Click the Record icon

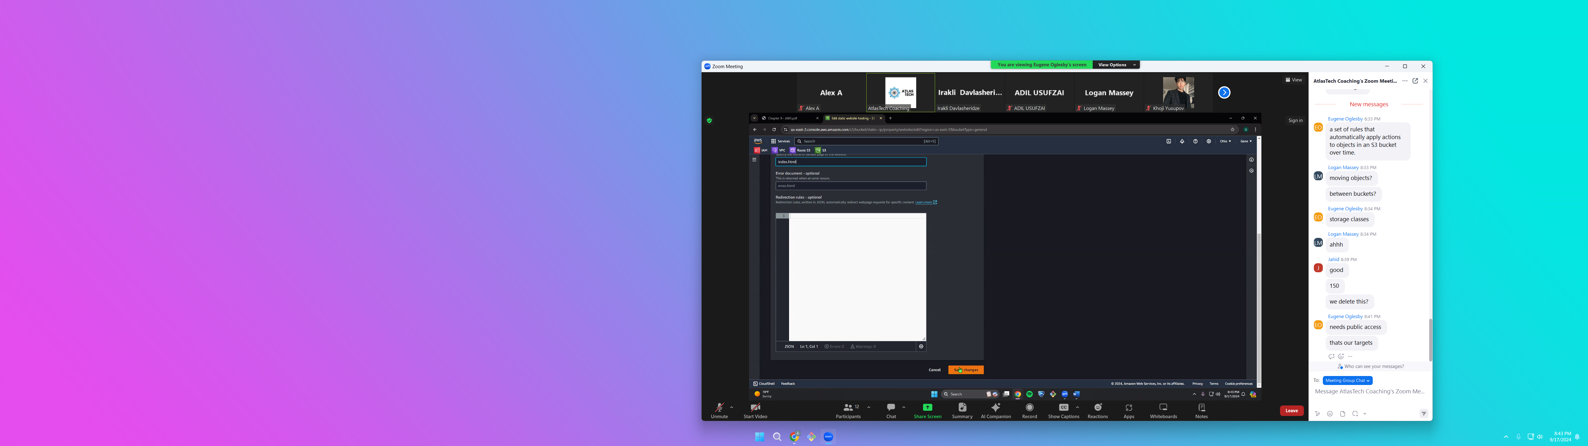point(1029,408)
